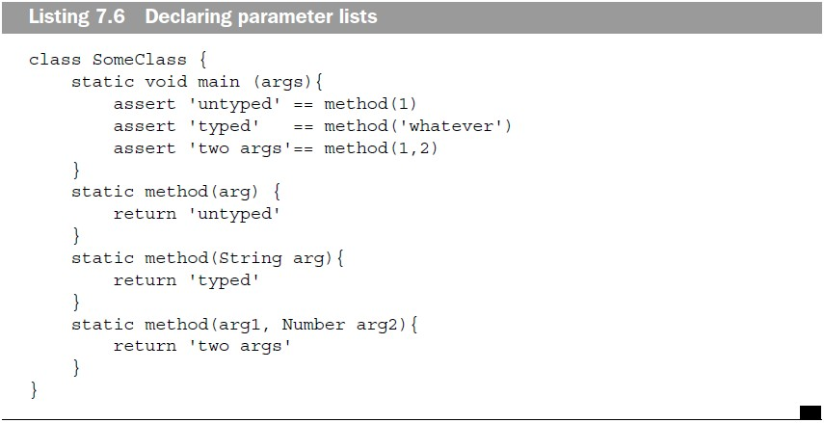Click the black end-of-listing square marker

click(x=810, y=412)
